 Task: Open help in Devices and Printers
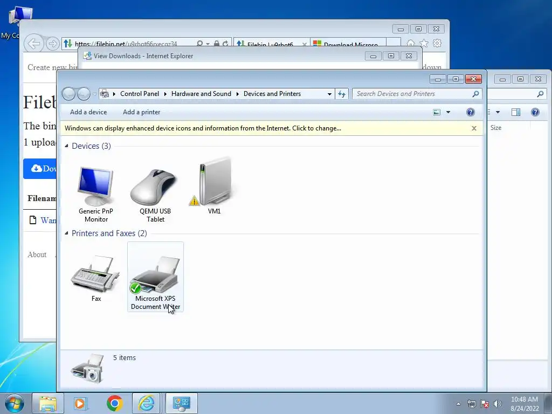[x=470, y=112]
